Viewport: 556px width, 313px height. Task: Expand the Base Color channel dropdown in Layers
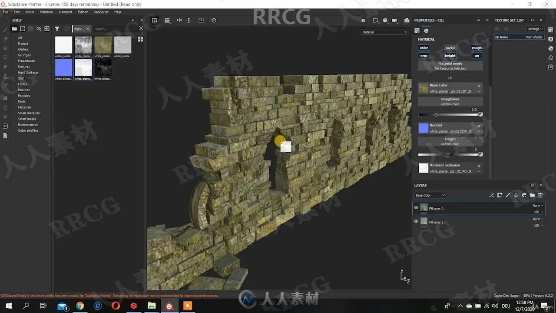(430, 195)
